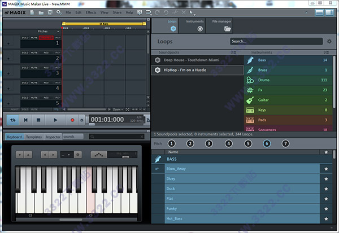This screenshot has height=233, width=339.
Task: Open the Templates tab
Action: (34, 137)
